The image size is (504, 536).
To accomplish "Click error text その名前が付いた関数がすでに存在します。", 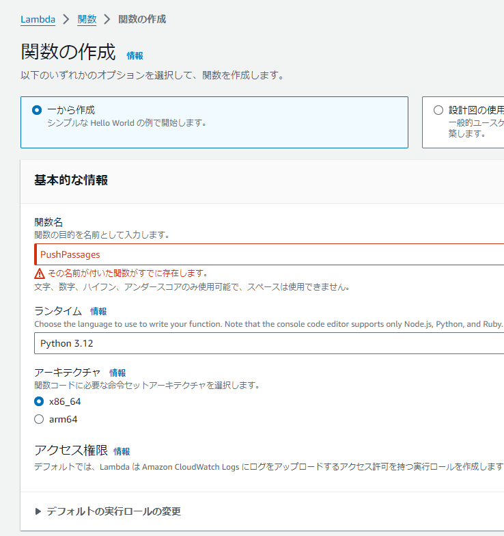I will [128, 273].
